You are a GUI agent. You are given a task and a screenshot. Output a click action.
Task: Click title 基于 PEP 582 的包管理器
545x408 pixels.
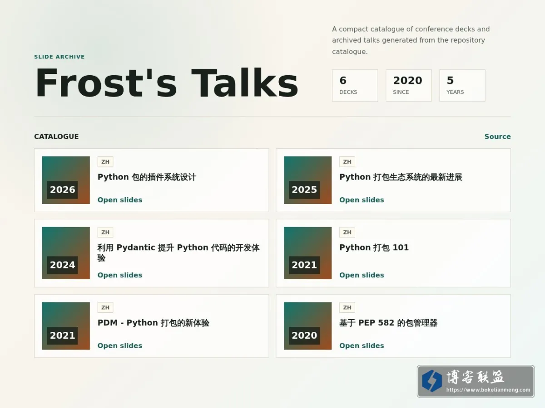(x=388, y=323)
